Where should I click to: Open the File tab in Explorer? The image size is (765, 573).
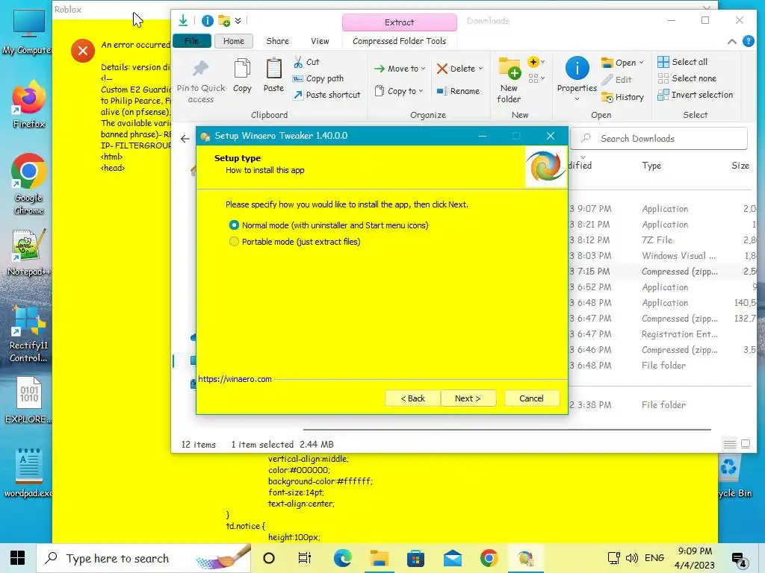[191, 41]
